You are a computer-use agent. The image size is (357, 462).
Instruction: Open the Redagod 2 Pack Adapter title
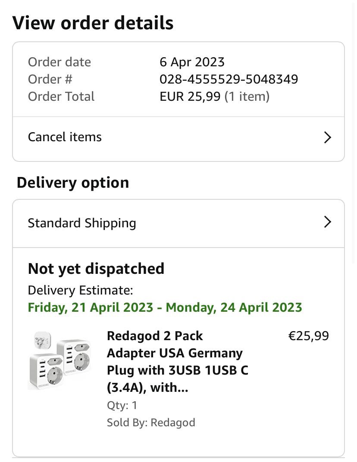tap(178, 362)
